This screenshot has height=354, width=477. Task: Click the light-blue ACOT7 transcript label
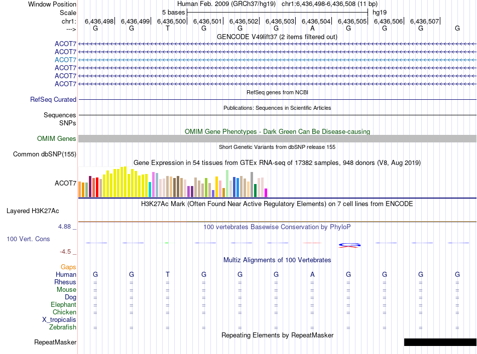click(x=65, y=60)
